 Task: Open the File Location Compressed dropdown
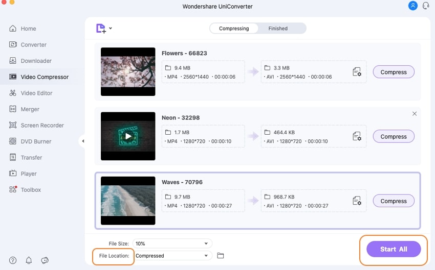172,256
